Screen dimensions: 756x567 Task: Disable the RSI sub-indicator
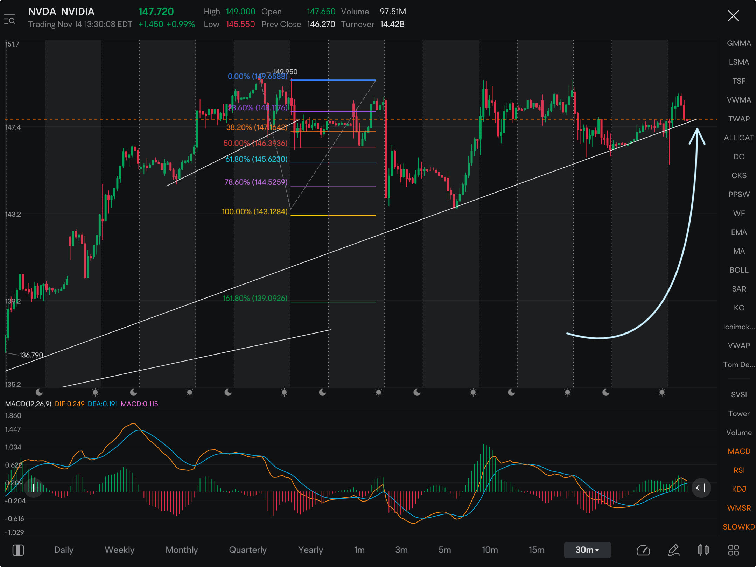point(739,470)
